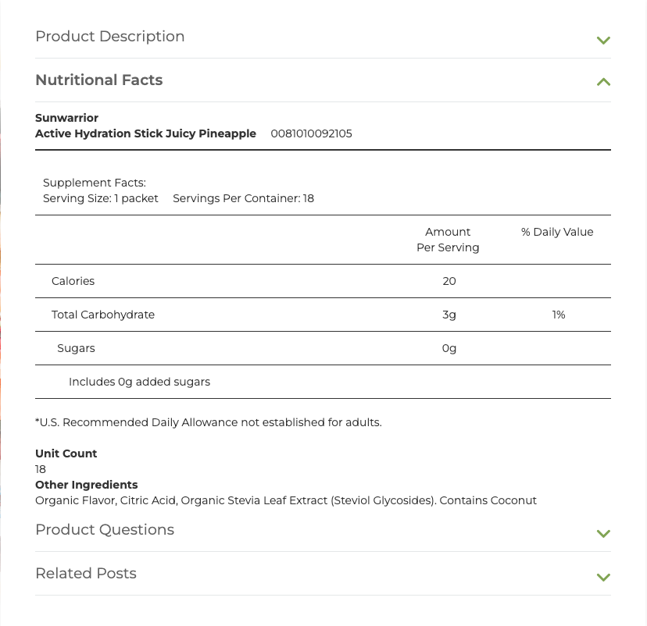This screenshot has height=626, width=647.
Task: Click the Related Posts chevron icon
Action: (x=602, y=577)
